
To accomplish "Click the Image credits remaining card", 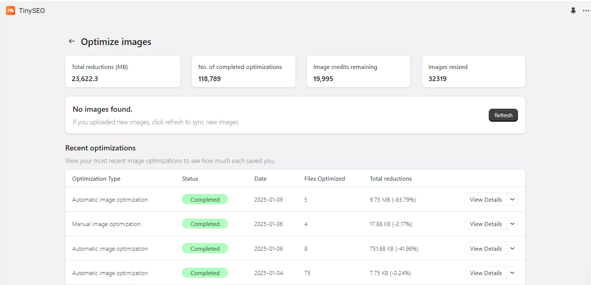I will pyautogui.click(x=358, y=72).
